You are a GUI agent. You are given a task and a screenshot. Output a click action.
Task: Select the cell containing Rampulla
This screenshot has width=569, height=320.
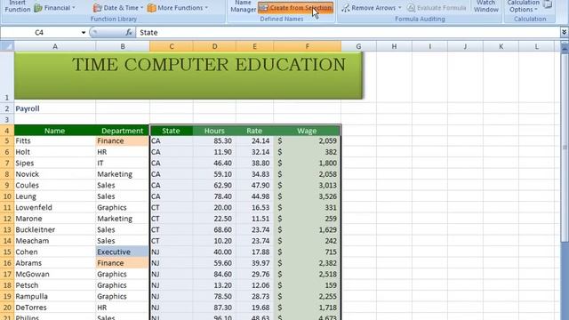(55, 296)
